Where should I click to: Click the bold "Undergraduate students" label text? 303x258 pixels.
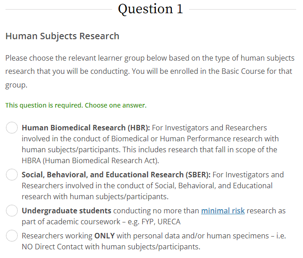(67, 211)
